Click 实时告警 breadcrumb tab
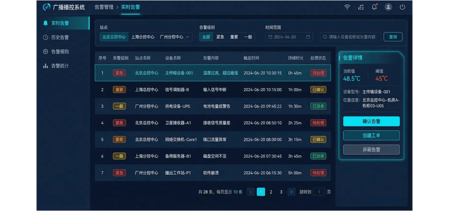Viewport: 449px width, 211px height. pos(130,7)
